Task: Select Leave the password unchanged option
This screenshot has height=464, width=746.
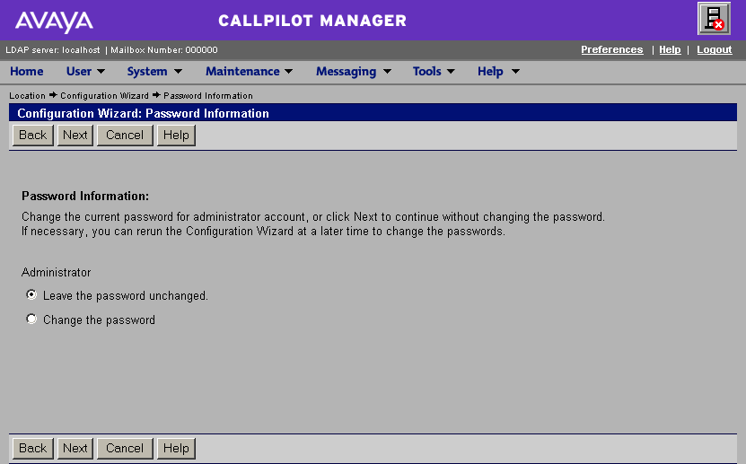Action: click(x=31, y=294)
